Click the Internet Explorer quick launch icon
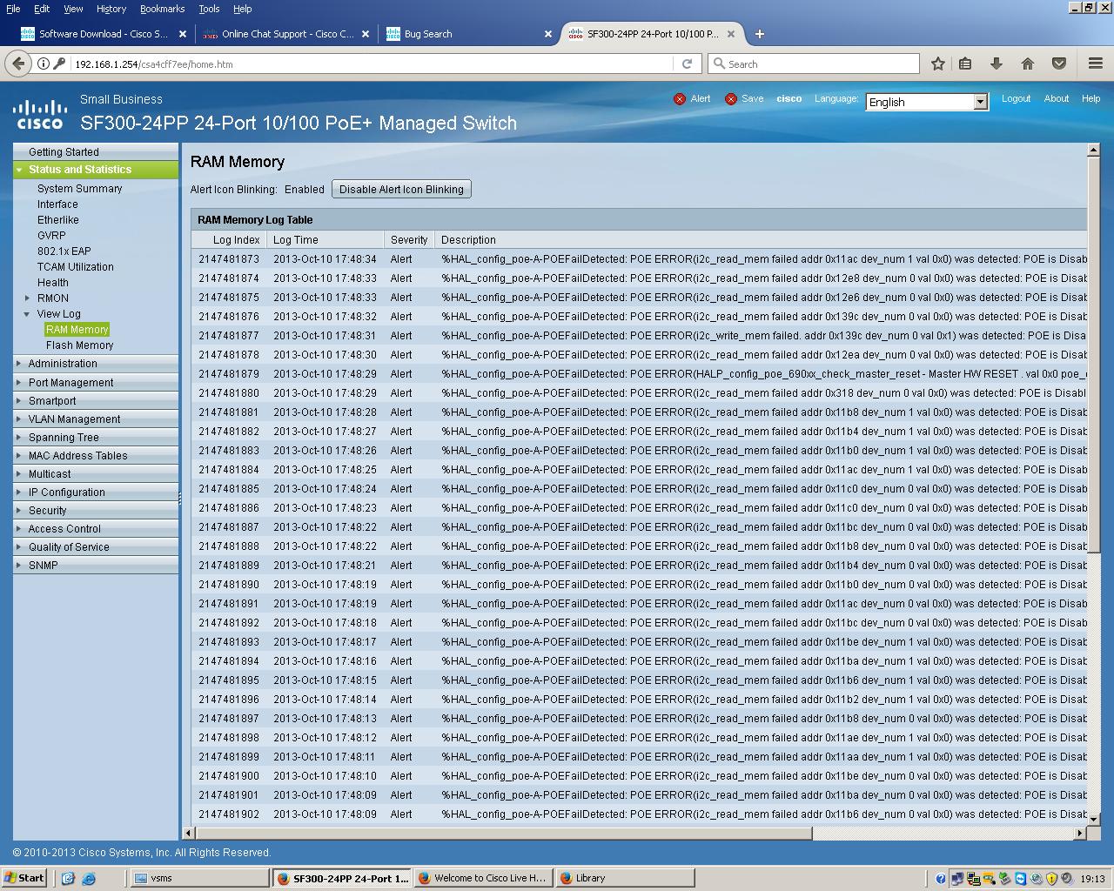 point(89,878)
